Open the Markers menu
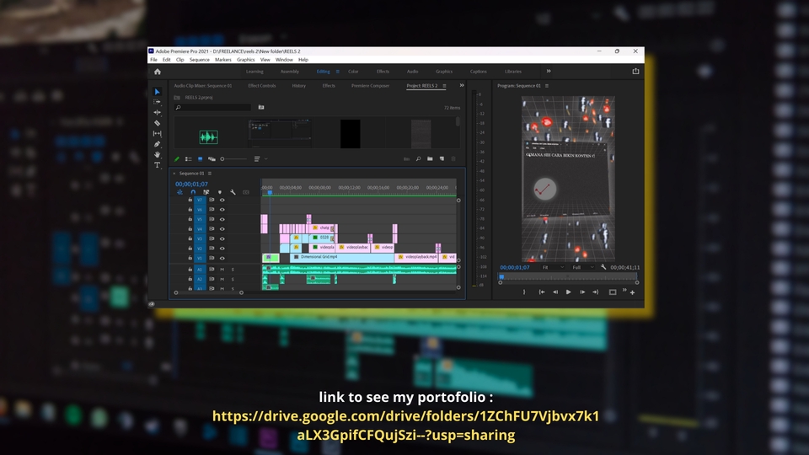Viewport: 809px width, 455px height. [222, 60]
